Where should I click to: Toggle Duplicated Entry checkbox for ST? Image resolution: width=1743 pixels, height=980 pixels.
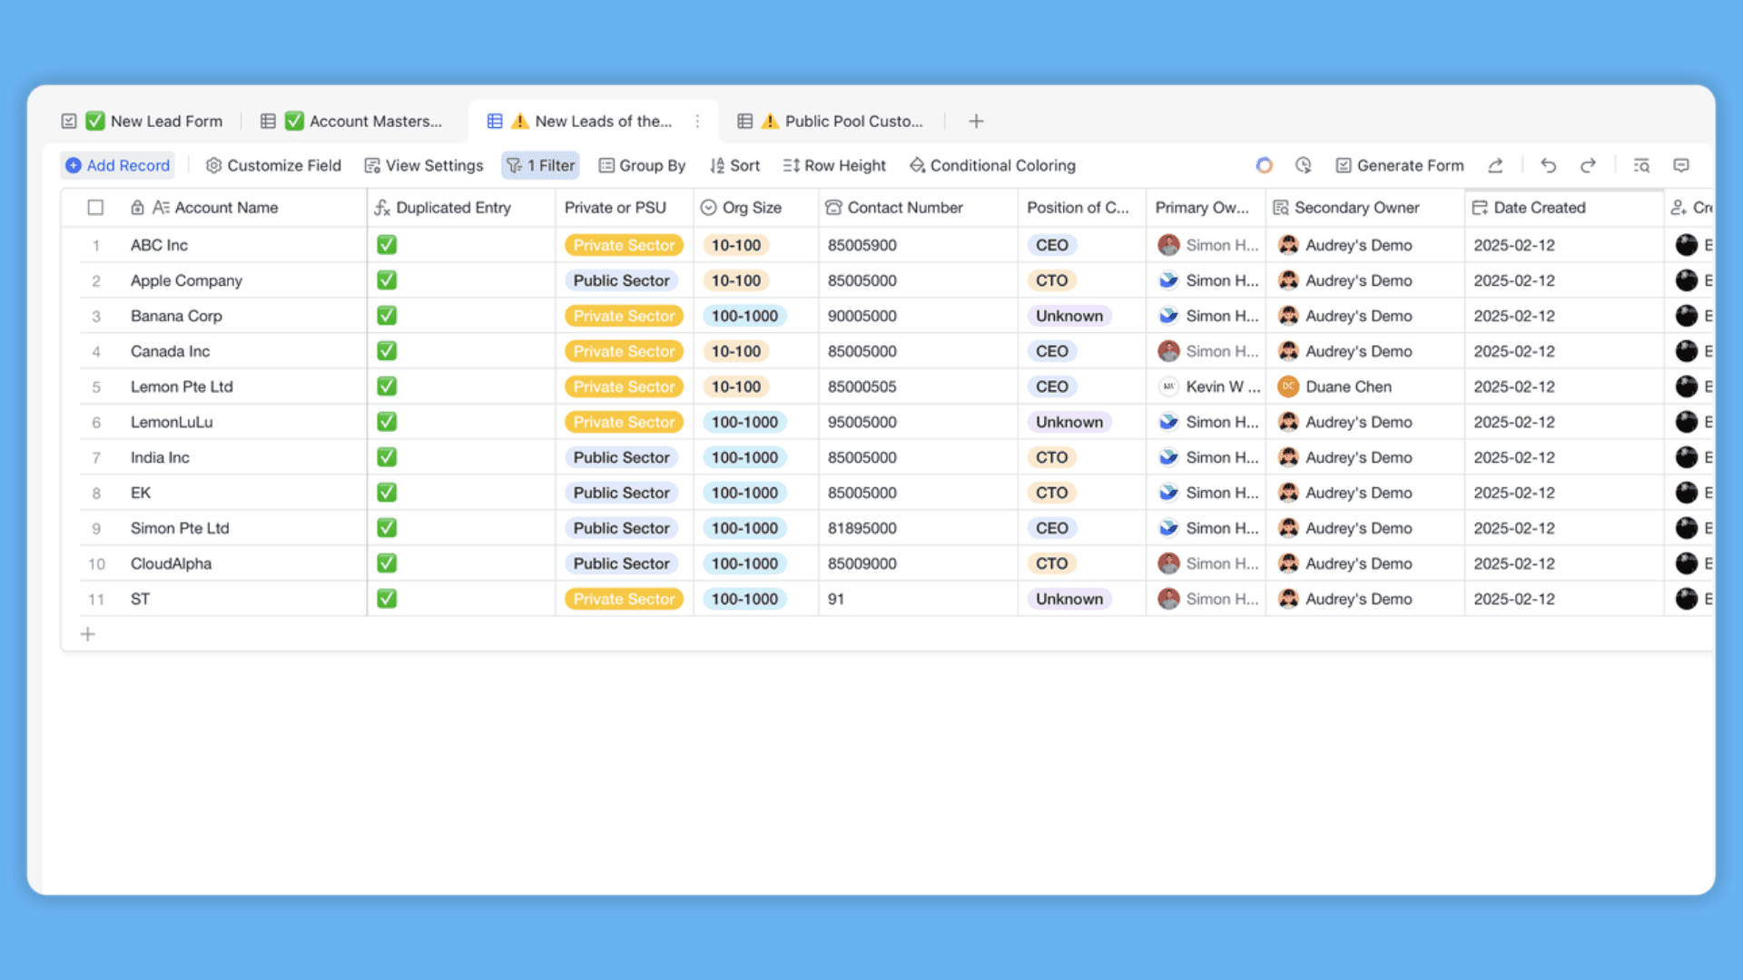point(387,599)
